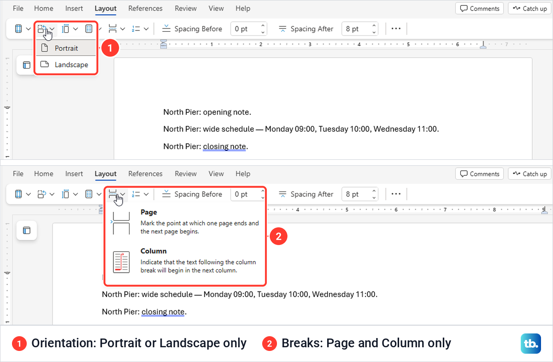Click the Spacing Before icon in the bottom screenshot
This screenshot has width=553, height=362.
tap(167, 194)
